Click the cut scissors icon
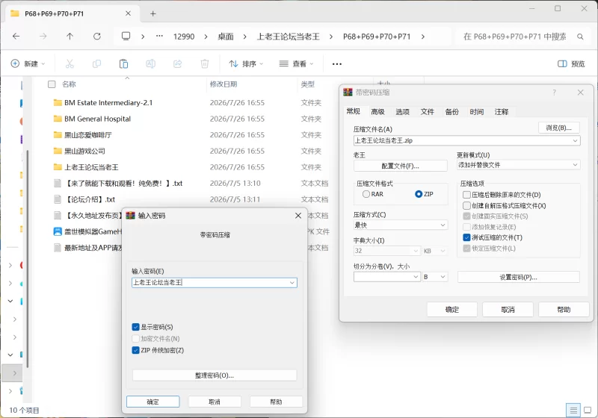Screen dimensions: 598x418 70,63
